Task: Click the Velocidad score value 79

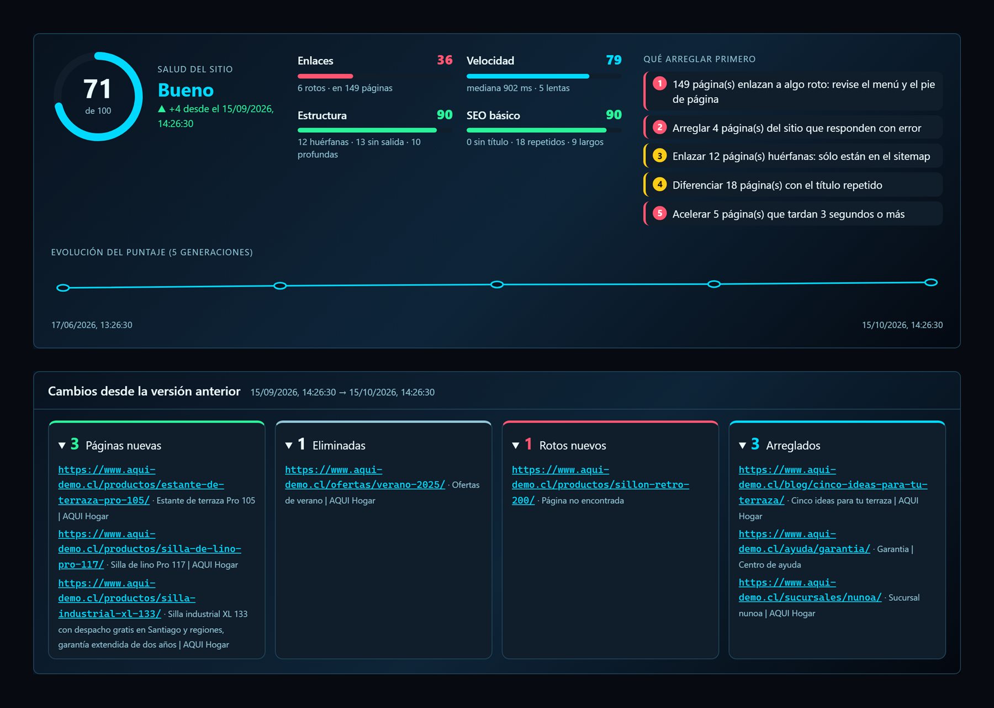Action: [x=614, y=60]
